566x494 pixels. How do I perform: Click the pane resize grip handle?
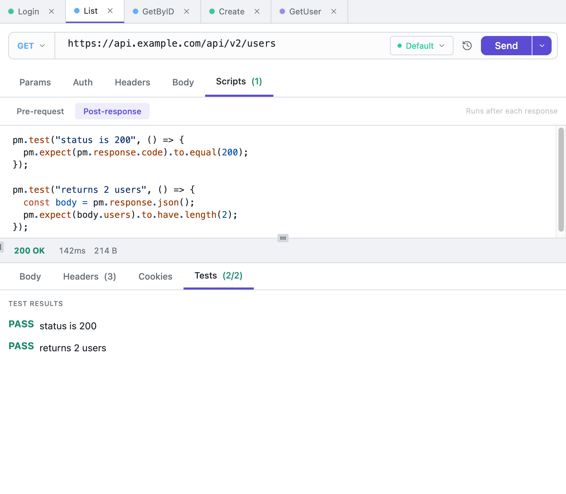[283, 238]
